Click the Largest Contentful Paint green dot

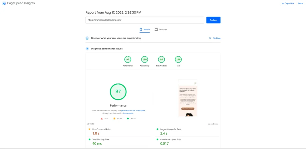point(157,129)
